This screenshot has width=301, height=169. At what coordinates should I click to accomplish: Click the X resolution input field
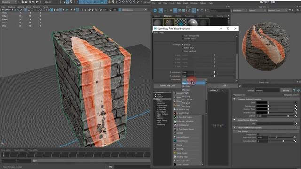[x=188, y=72]
